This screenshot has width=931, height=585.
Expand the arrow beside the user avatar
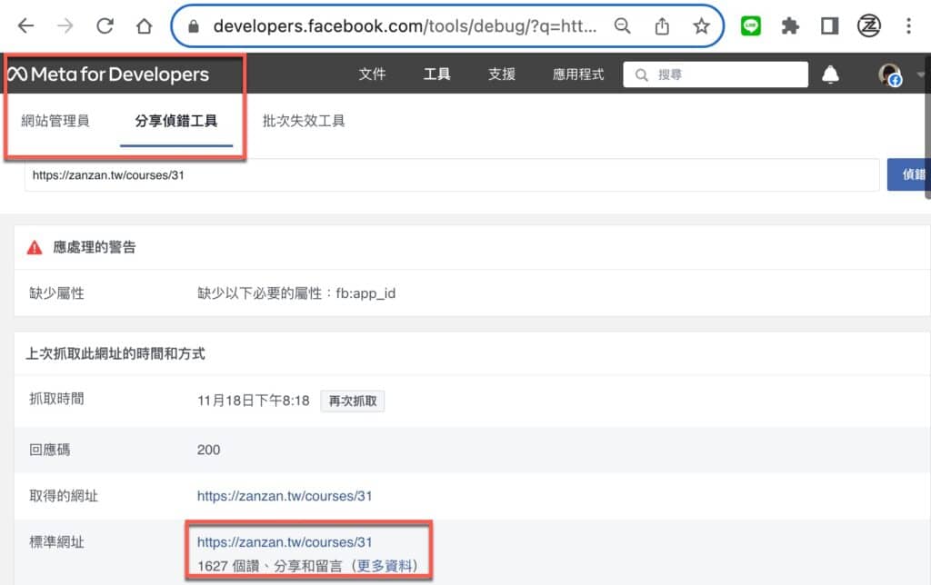[920, 74]
